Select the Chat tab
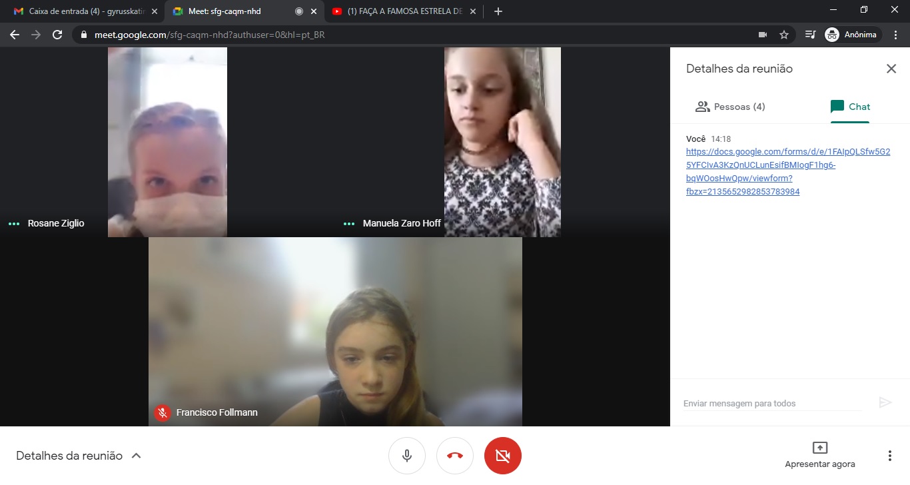 click(850, 107)
